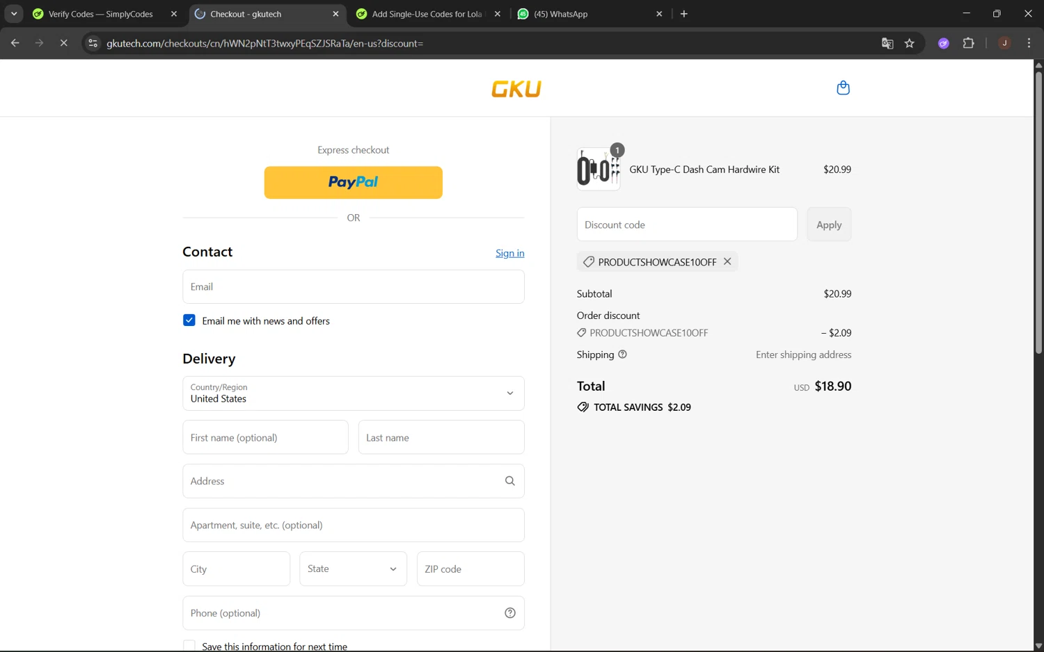The height and width of the screenshot is (652, 1044).
Task: Close the WhatsApp tab
Action: [659, 14]
